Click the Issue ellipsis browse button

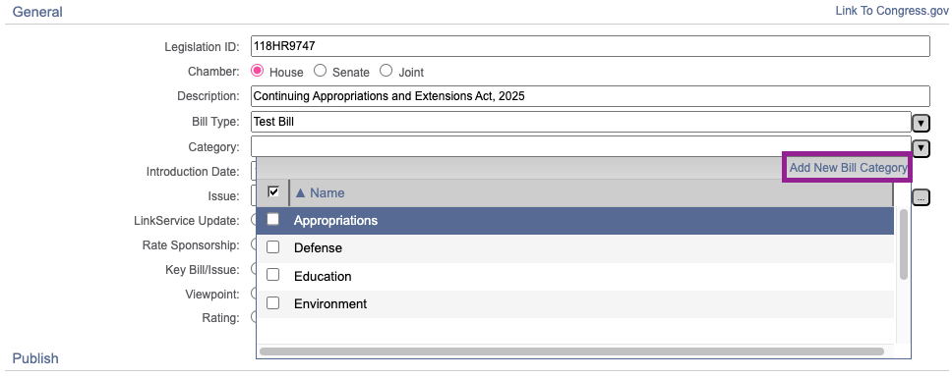click(922, 197)
